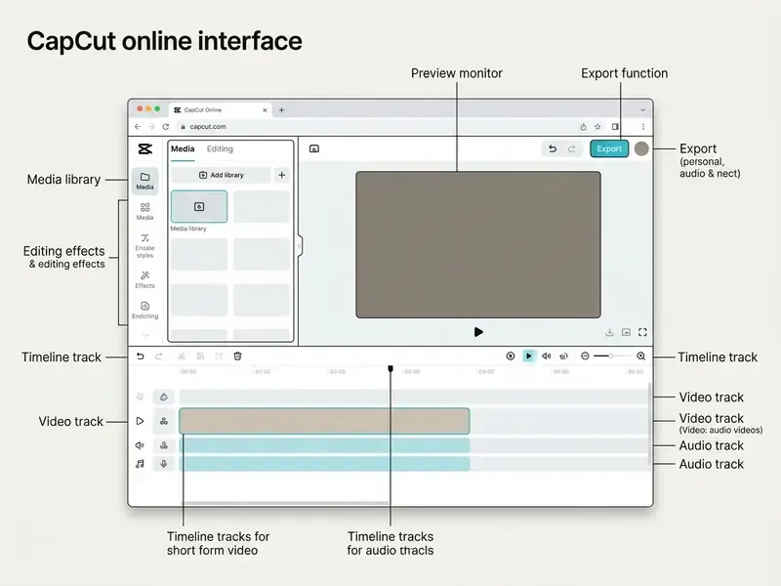The height and width of the screenshot is (586, 781).
Task: Toggle the highlighted play button in the timeline toolbar
Action: pos(528,356)
